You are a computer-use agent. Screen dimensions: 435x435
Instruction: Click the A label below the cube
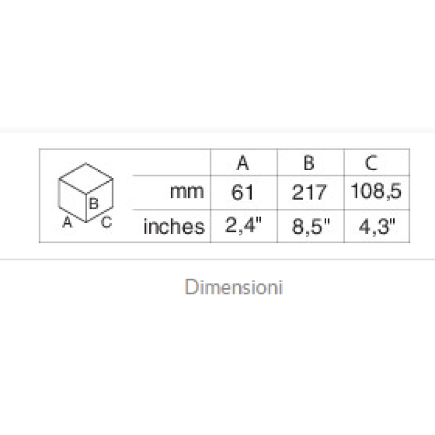click(67, 222)
